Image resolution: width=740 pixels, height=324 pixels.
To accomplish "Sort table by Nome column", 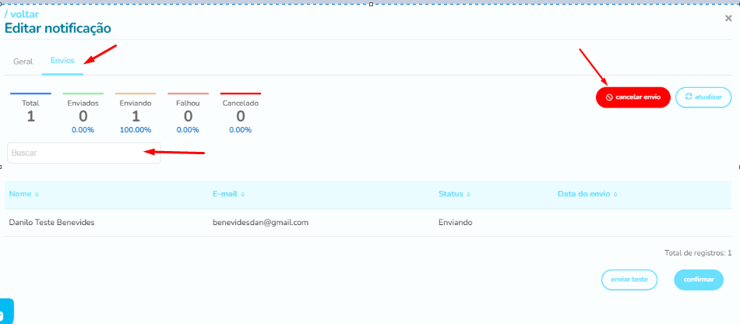I will 24,194.
